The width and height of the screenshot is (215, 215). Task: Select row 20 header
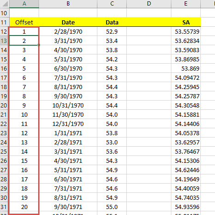coord(5,105)
